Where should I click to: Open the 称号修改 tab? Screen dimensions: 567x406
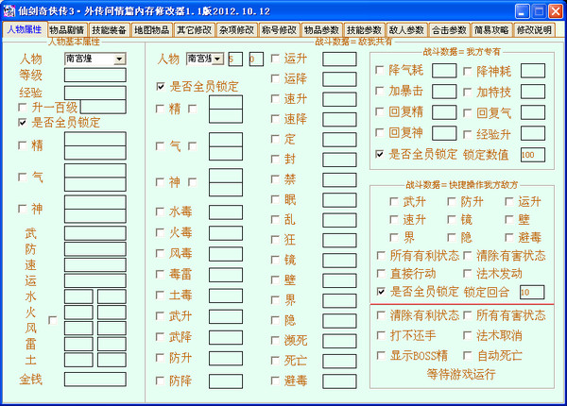coord(279,29)
